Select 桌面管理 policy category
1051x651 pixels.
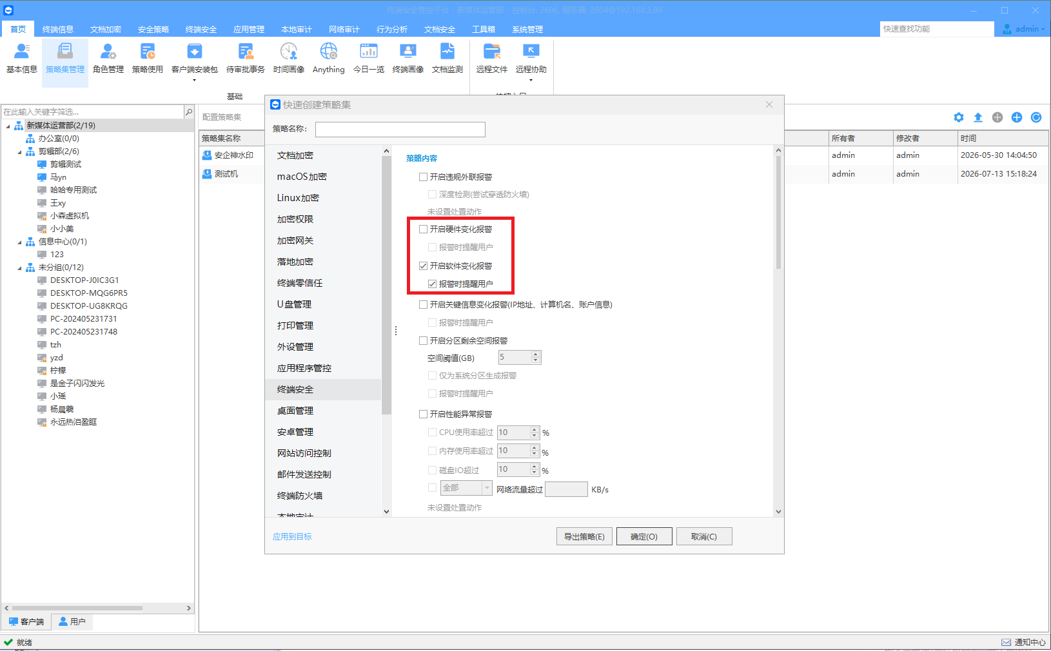tap(324, 411)
